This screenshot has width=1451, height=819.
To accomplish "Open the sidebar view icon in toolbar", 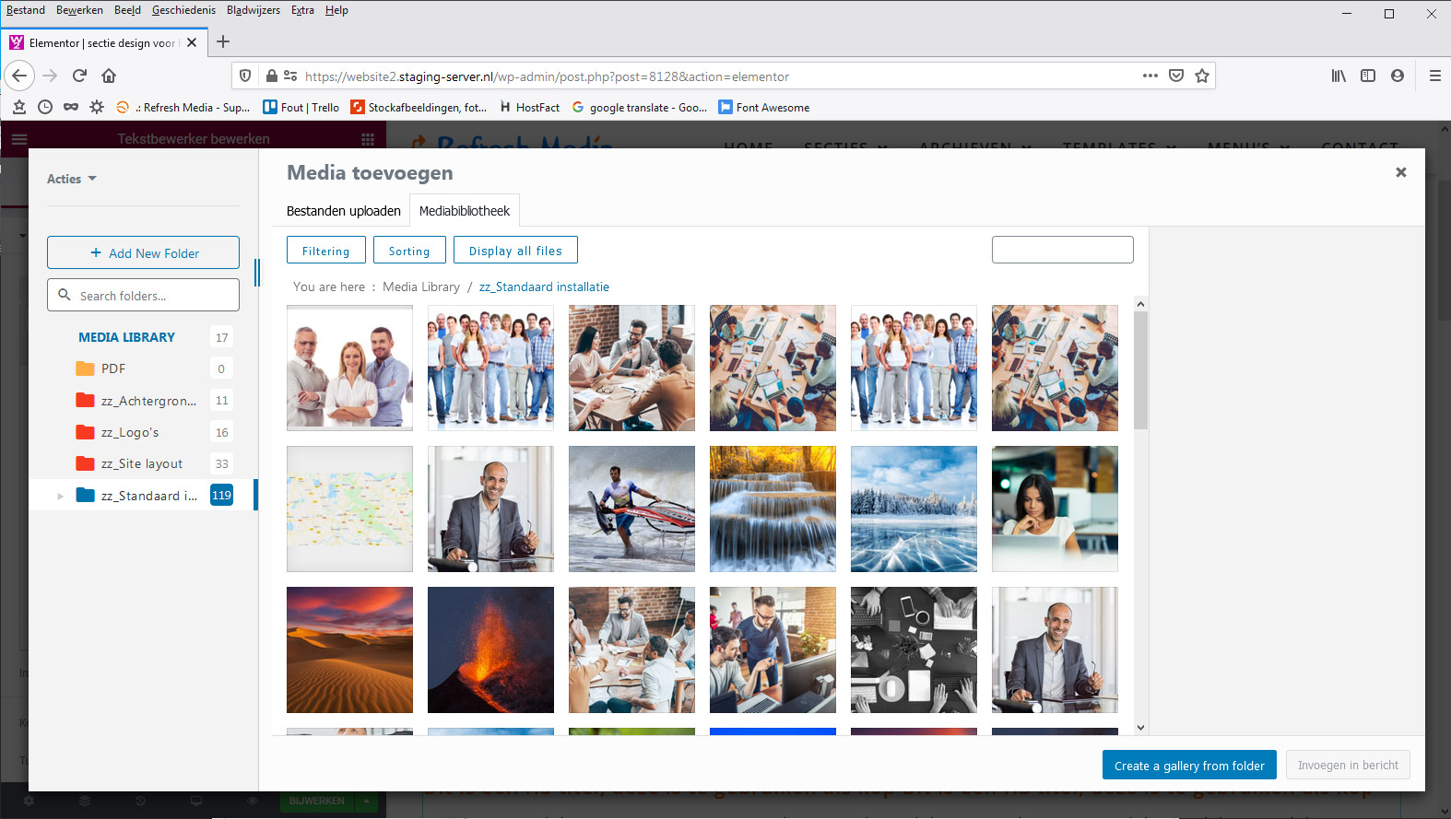I will pos(1368,76).
